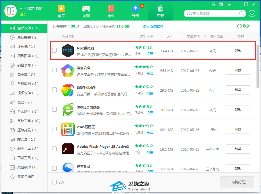The image size is (261, 194).
Task: Open 压缩刻录 (1) category
Action: pos(24,130)
